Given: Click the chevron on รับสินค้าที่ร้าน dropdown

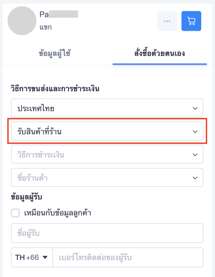Looking at the screenshot, I should coord(195,131).
